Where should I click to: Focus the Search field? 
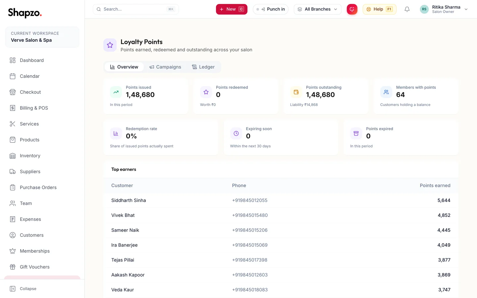pyautogui.click(x=136, y=9)
